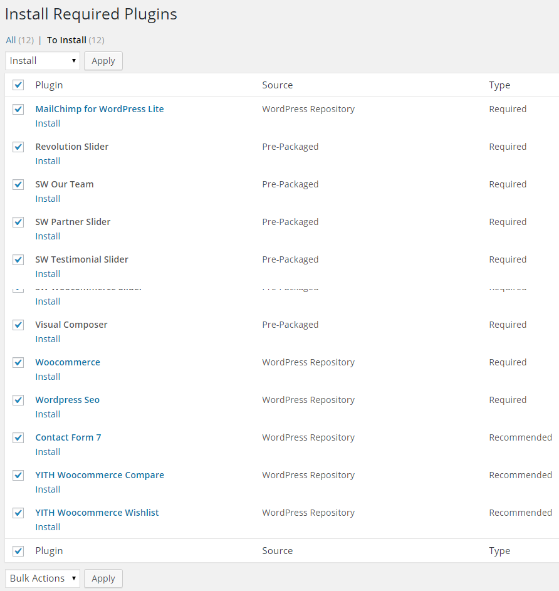This screenshot has height=591, width=559.
Task: Open the Woocommerce plugin link
Action: (x=68, y=362)
